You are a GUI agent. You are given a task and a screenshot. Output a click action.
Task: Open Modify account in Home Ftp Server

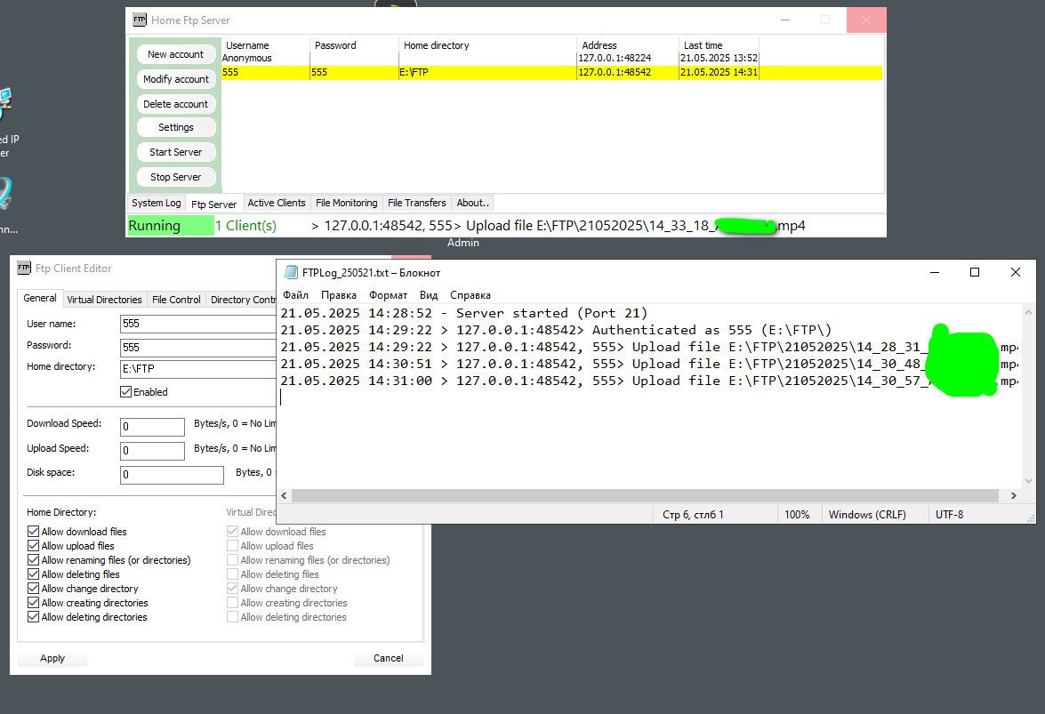[175, 78]
